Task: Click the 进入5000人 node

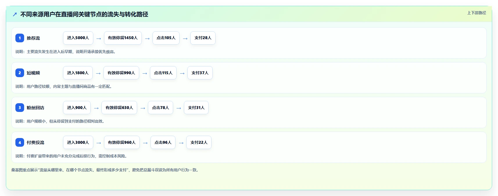Action: (x=78, y=38)
